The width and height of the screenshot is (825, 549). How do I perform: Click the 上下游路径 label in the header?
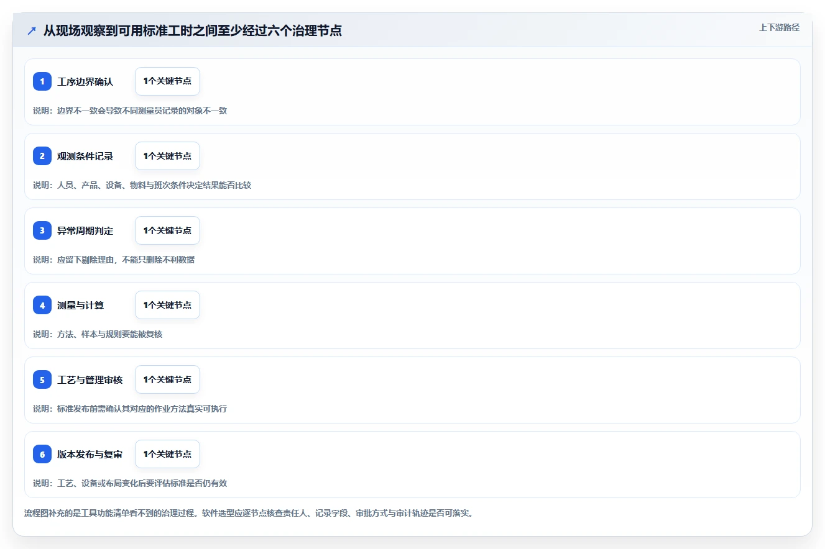coord(779,28)
